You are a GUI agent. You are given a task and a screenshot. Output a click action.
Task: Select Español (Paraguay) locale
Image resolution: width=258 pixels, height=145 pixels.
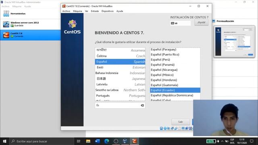[x=175, y=49]
